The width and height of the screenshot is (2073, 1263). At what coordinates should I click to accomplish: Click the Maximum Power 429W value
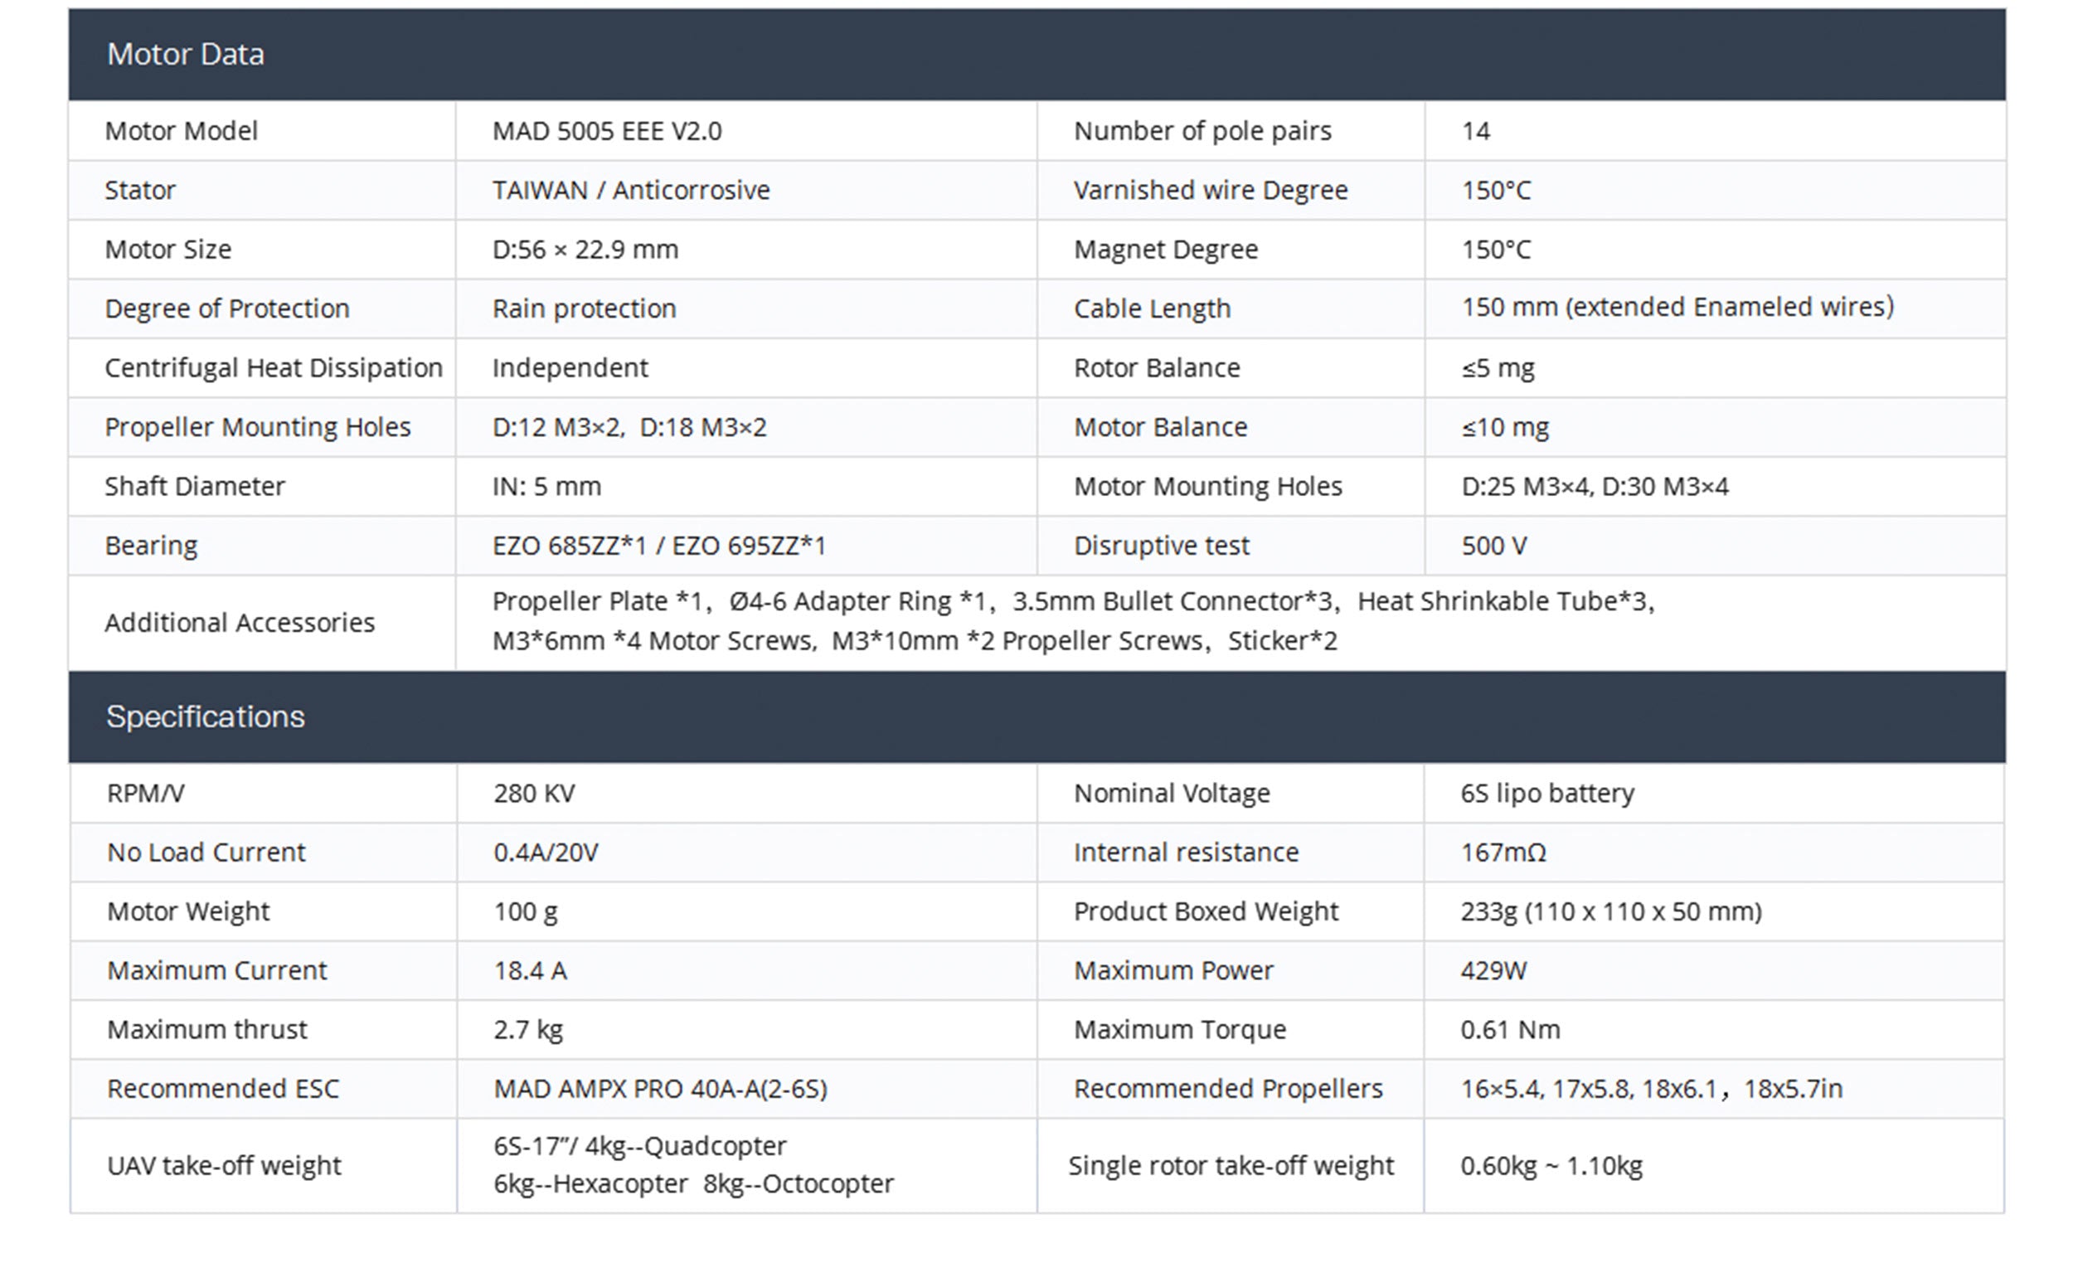[x=1493, y=971]
